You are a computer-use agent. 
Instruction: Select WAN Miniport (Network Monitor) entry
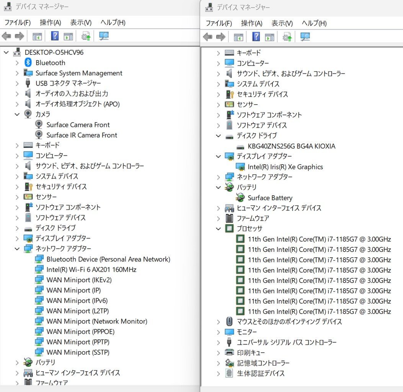click(97, 321)
